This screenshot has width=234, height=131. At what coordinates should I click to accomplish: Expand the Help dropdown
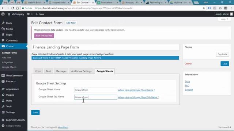point(224,19)
